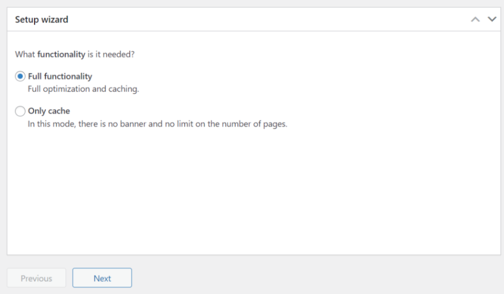Click the disabled Previous button
504x294 pixels.
point(36,278)
